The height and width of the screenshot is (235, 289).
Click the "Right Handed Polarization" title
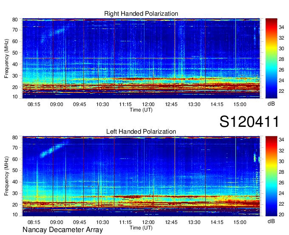point(141,14)
